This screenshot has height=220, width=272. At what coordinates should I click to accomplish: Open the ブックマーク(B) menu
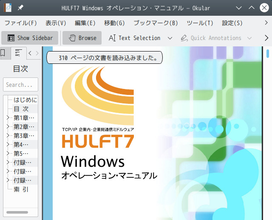pyautogui.click(x=156, y=23)
